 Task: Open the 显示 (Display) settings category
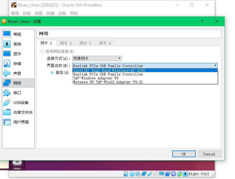point(18,54)
